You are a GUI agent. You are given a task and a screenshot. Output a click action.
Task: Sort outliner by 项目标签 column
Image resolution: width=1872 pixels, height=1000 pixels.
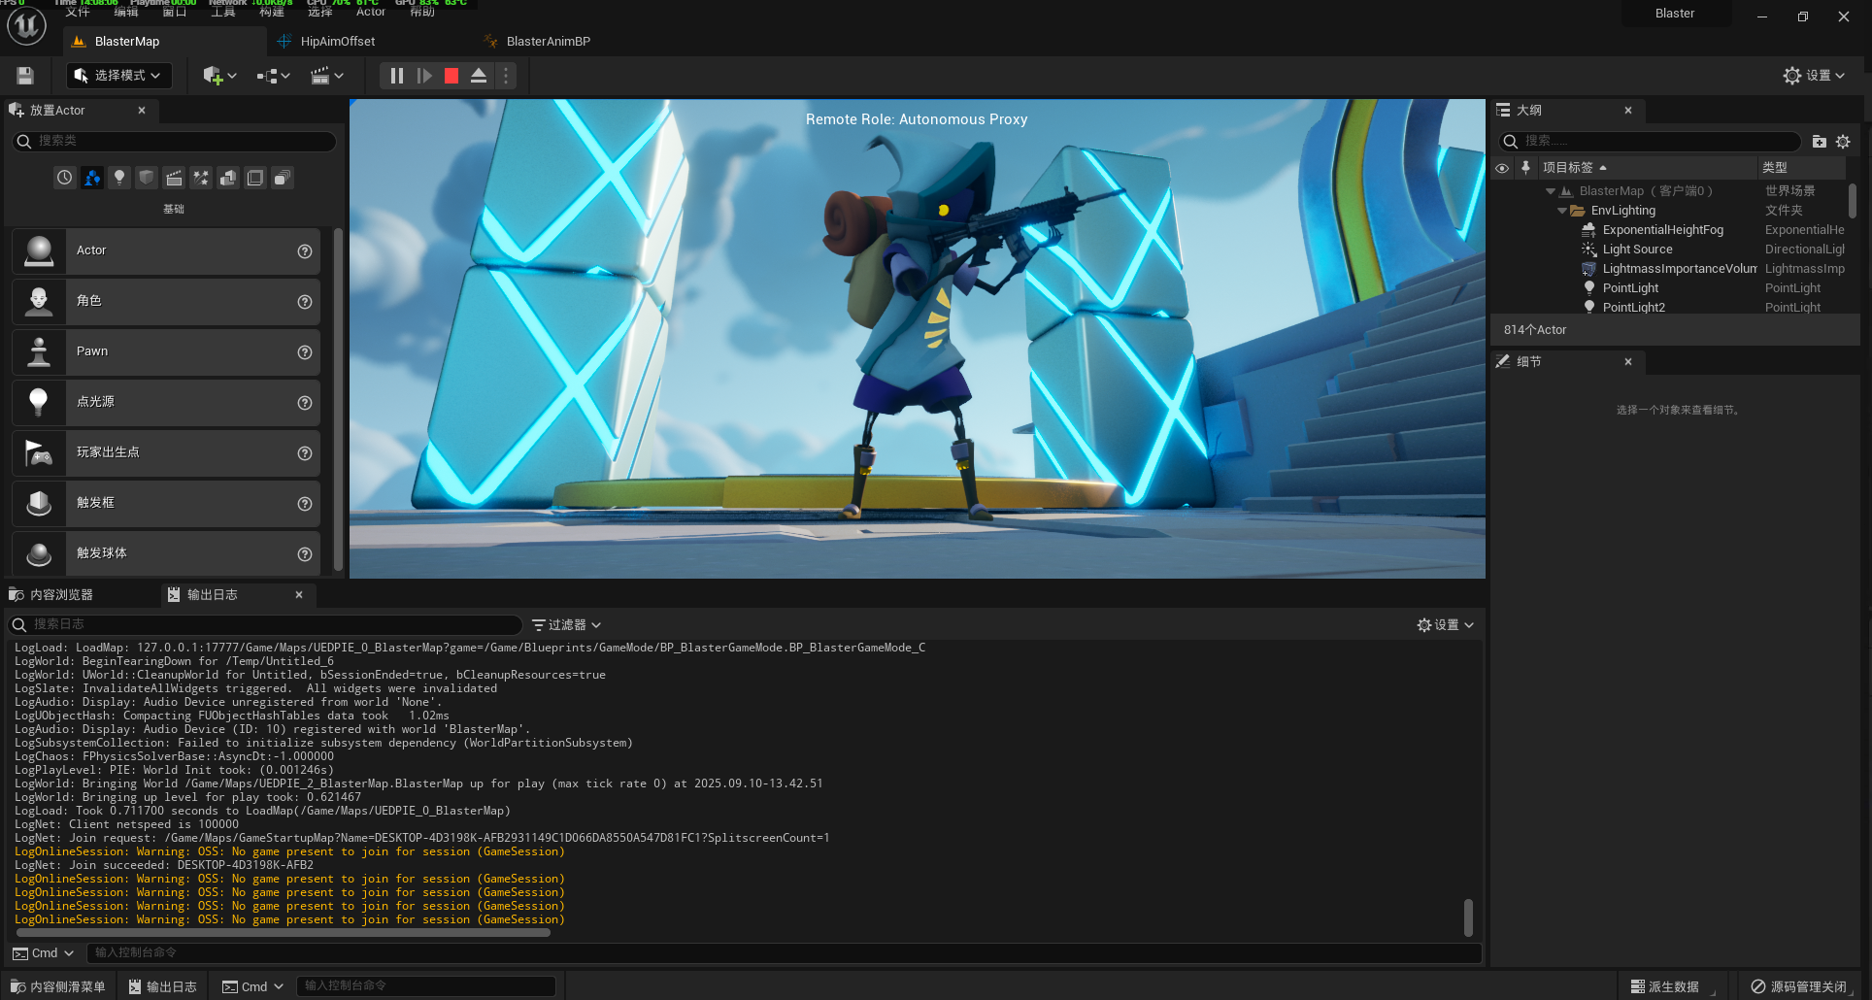pyautogui.click(x=1646, y=168)
